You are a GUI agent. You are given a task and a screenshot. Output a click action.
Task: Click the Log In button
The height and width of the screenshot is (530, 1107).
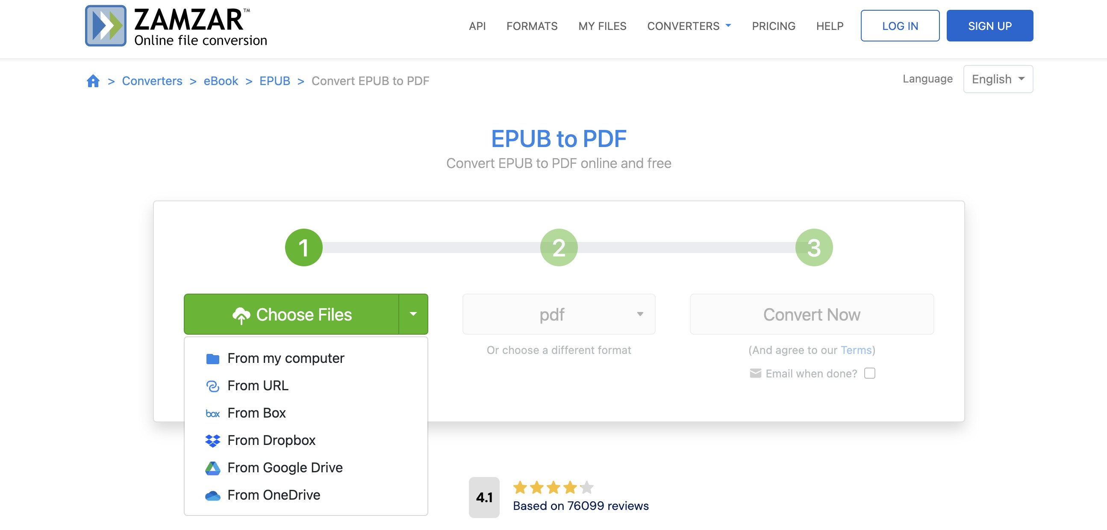(x=900, y=26)
